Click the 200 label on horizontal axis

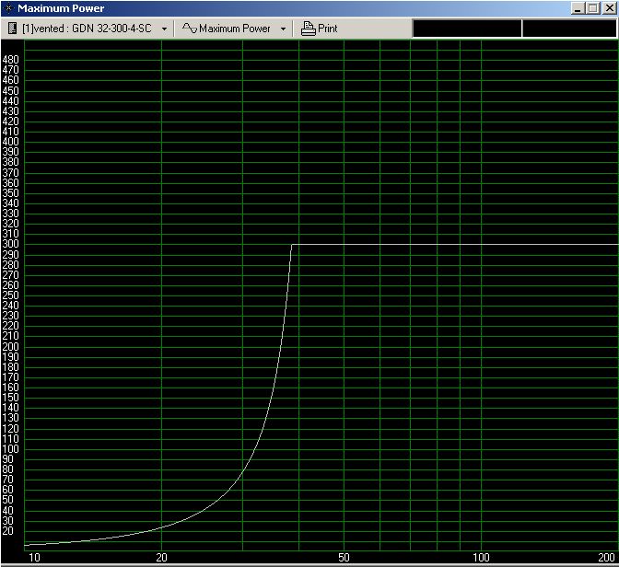606,558
